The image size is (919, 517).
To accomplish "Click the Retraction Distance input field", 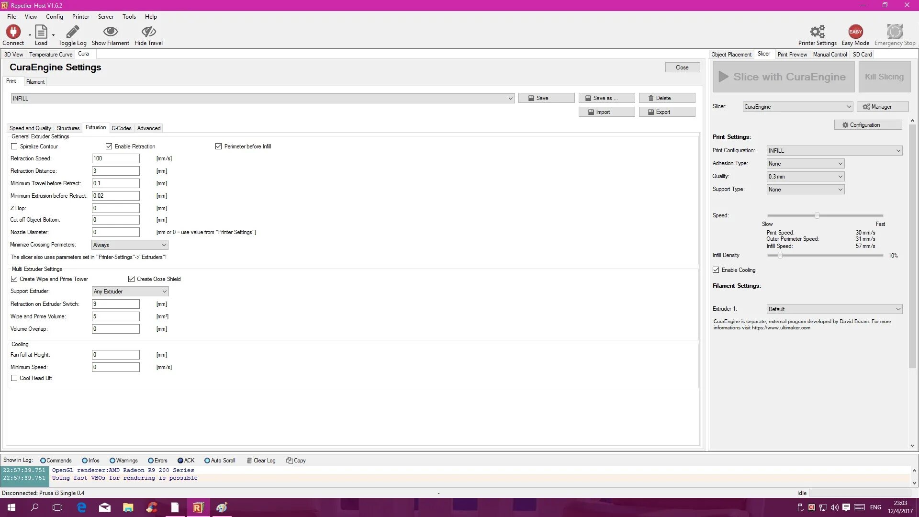I will click(115, 170).
